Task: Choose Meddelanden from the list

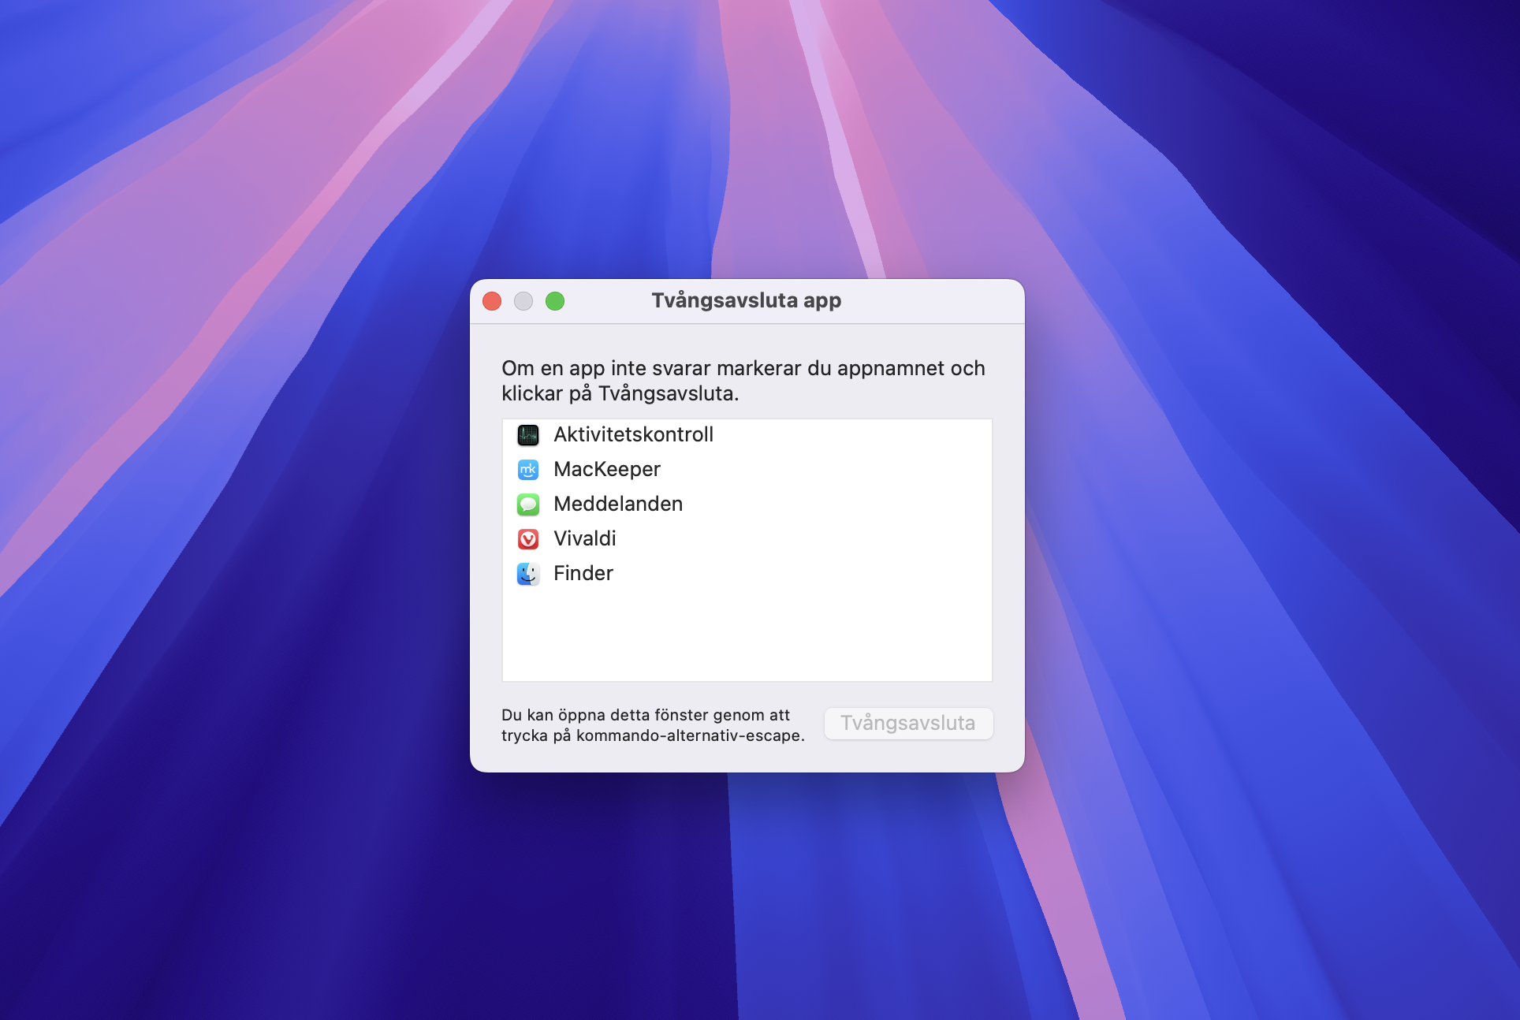Action: [x=747, y=504]
